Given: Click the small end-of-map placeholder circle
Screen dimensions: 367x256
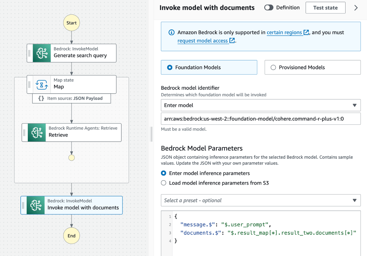Looking at the screenshot, I should click(72, 158).
